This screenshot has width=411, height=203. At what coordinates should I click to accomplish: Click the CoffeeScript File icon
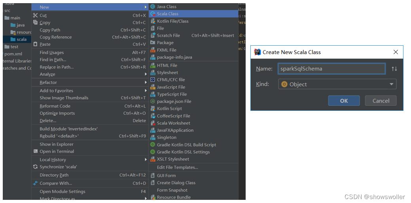pos(153,116)
